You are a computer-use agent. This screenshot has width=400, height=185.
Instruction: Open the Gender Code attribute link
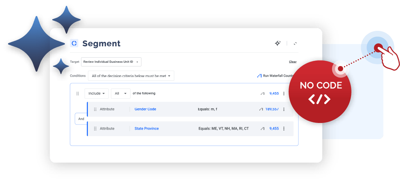pos(145,109)
